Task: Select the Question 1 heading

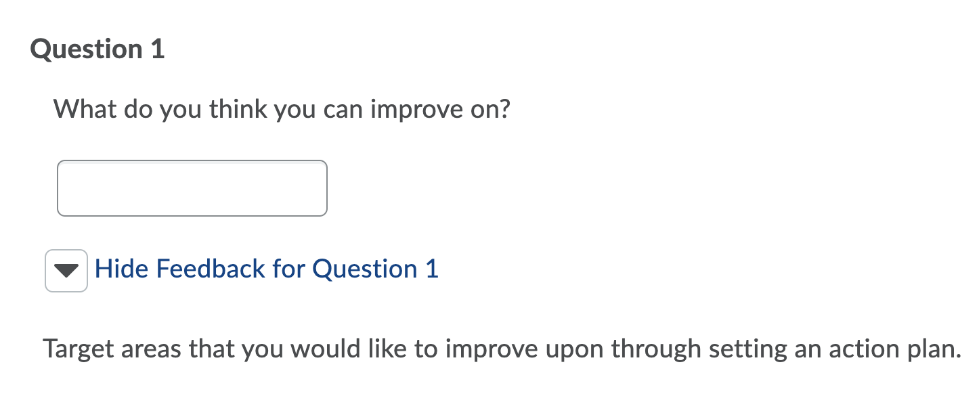Action: coord(97,49)
